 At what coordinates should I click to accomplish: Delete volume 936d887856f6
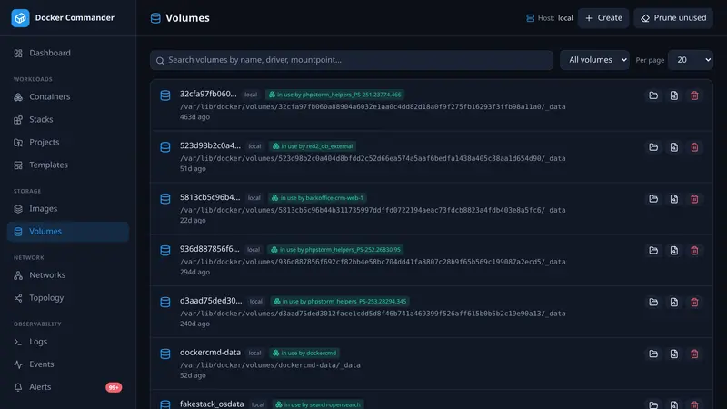(694, 251)
